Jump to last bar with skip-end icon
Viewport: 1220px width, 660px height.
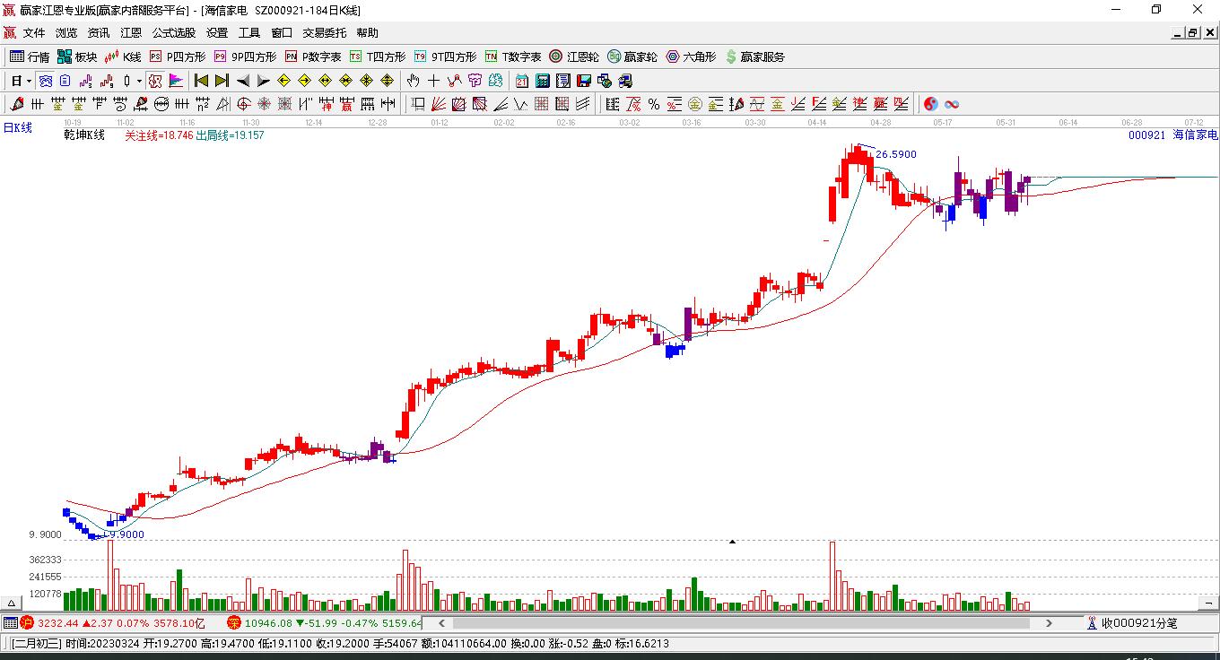222,81
